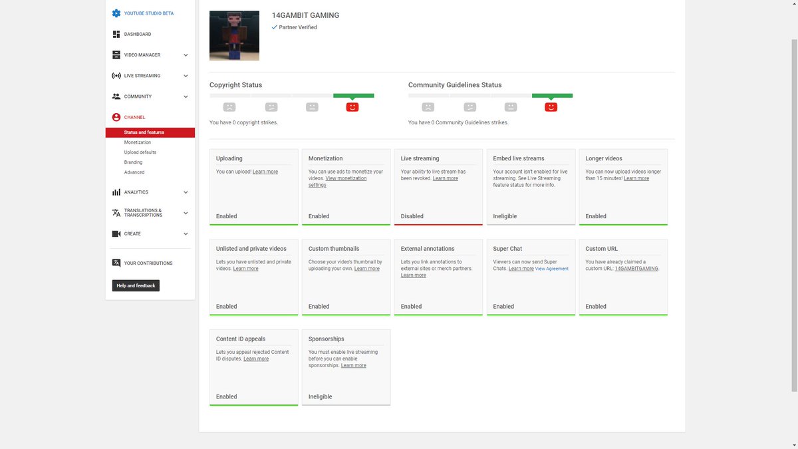Click the Translations & Transcriptions icon
Image resolution: width=798 pixels, height=449 pixels.
(116, 213)
